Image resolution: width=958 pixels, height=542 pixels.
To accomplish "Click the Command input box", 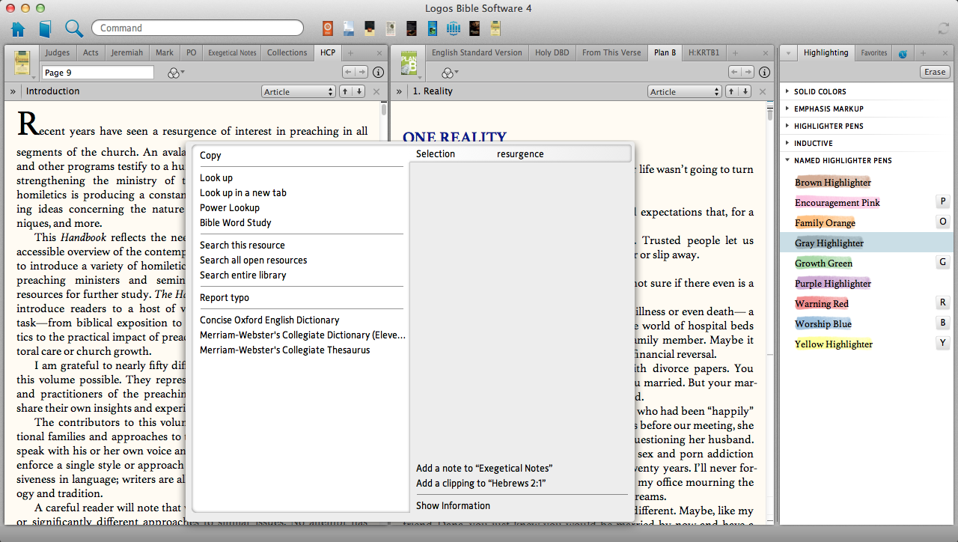I will [x=198, y=28].
